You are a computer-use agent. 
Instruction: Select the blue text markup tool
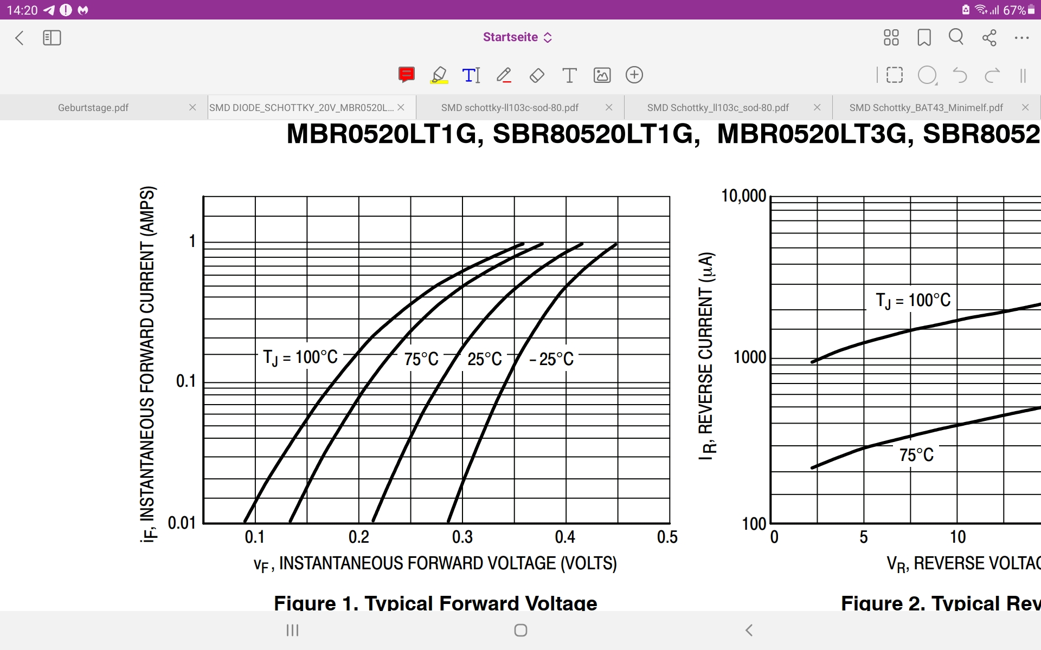(471, 75)
